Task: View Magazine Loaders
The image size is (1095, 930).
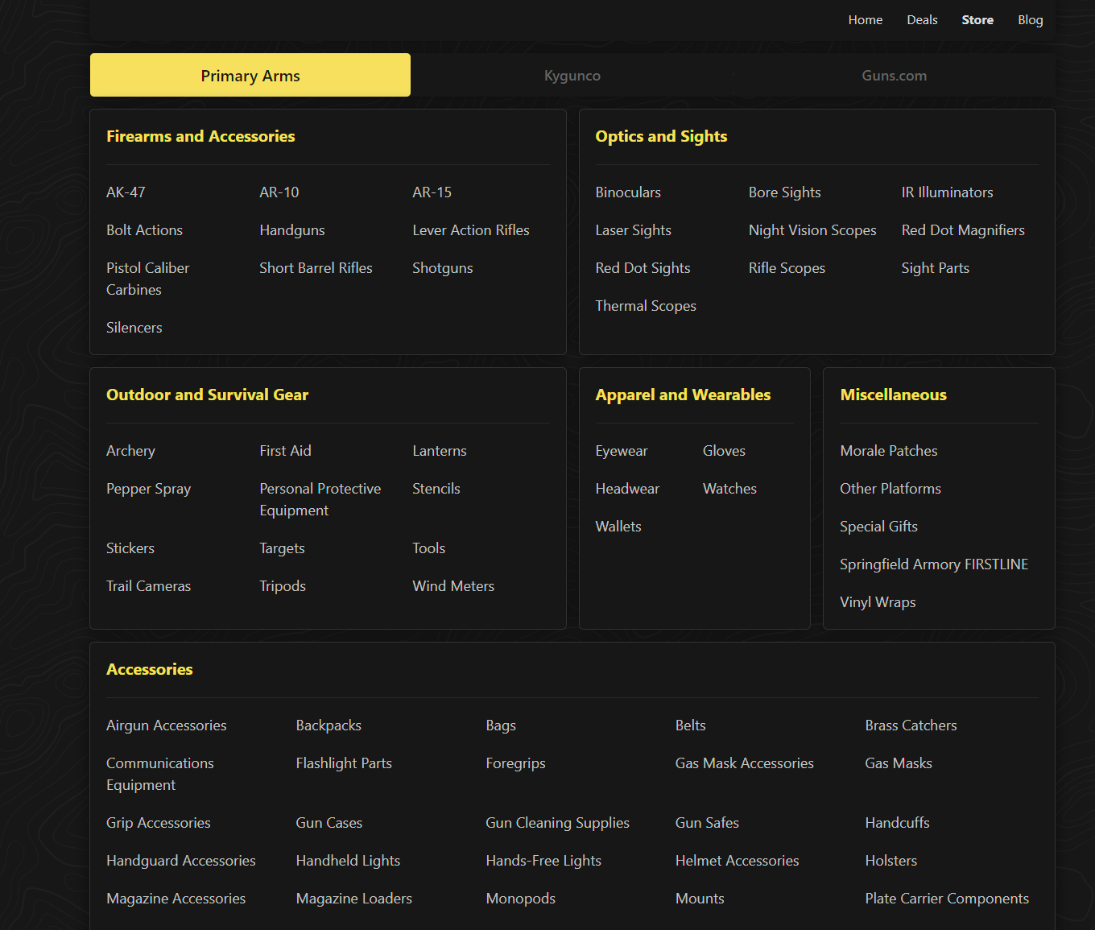Action: click(x=353, y=899)
